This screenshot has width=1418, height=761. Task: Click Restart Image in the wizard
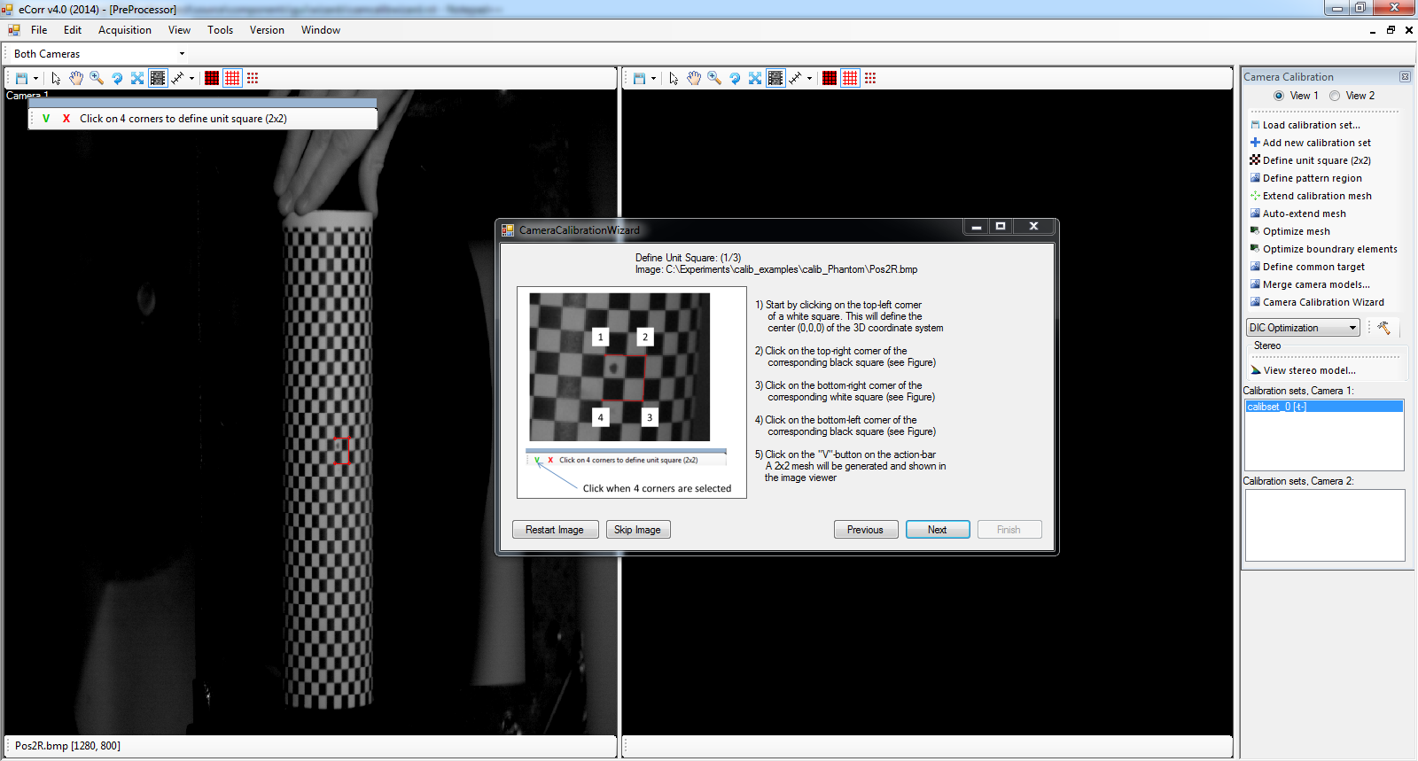pos(555,530)
